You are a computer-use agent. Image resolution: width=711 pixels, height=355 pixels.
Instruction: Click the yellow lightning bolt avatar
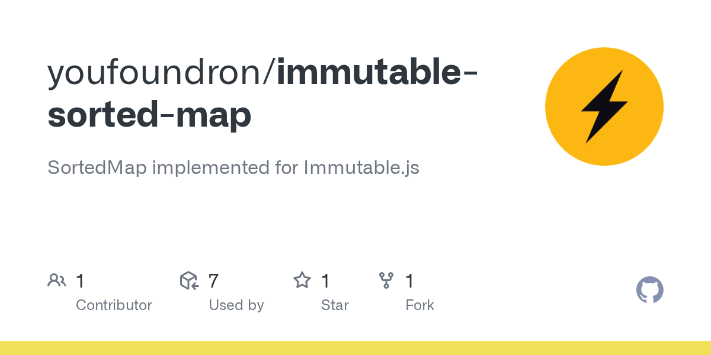(604, 106)
